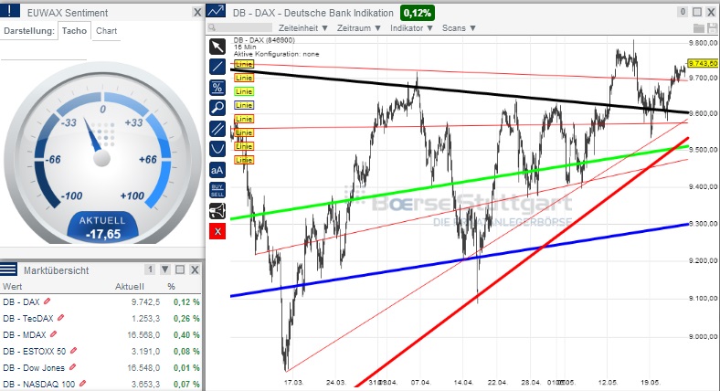Select the parallel channel lines tool
The width and height of the screenshot is (720, 391).
point(217,129)
